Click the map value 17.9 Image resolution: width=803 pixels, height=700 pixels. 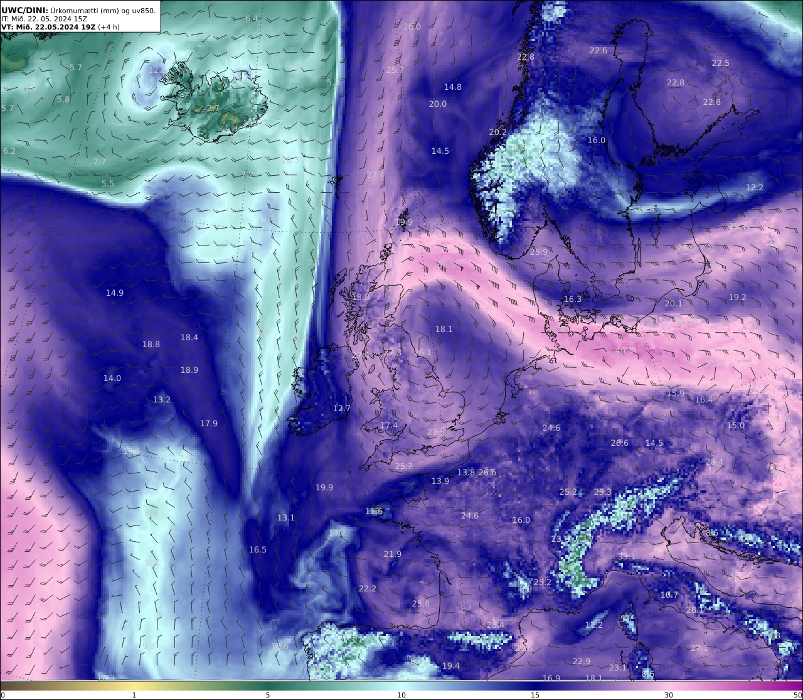coord(209,423)
